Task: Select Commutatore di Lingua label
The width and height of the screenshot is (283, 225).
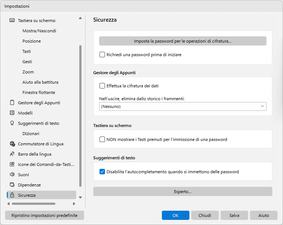Action: click(41, 144)
